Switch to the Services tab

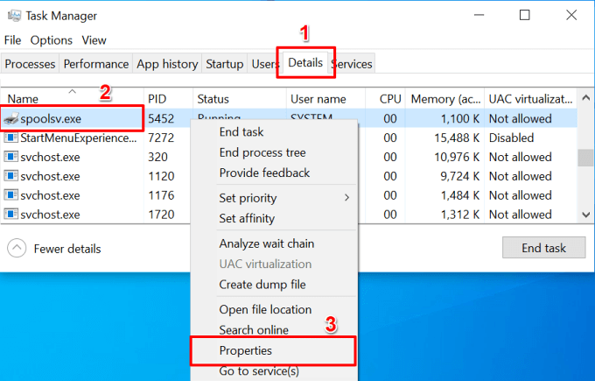pyautogui.click(x=353, y=64)
